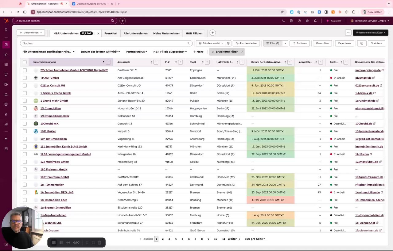This screenshot has width=393, height=251.
Task: Open Unternehmensname column options menu
Action: coord(108,62)
